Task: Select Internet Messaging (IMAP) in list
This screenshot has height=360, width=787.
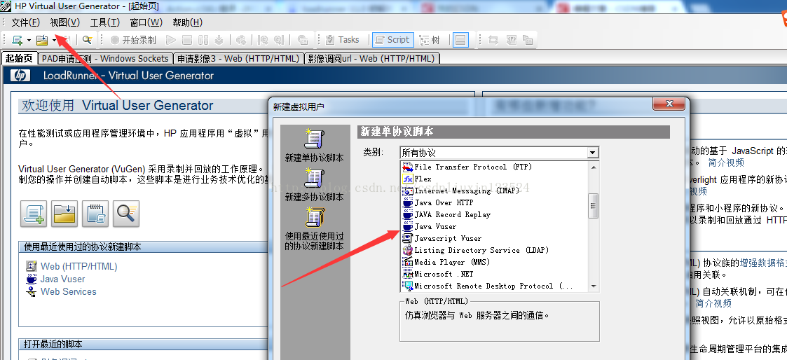Action: (467, 191)
